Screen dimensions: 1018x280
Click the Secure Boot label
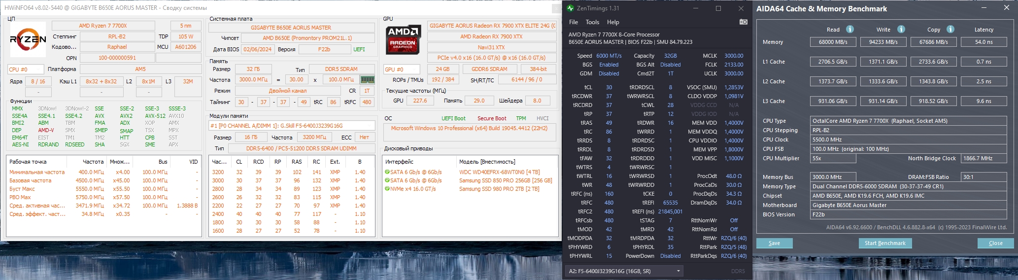pyautogui.click(x=492, y=118)
